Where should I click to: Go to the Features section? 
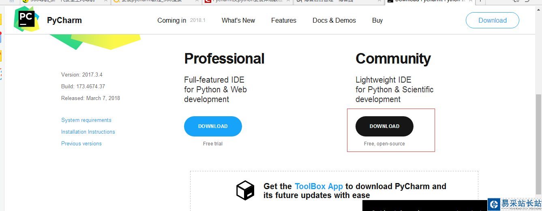point(284,20)
